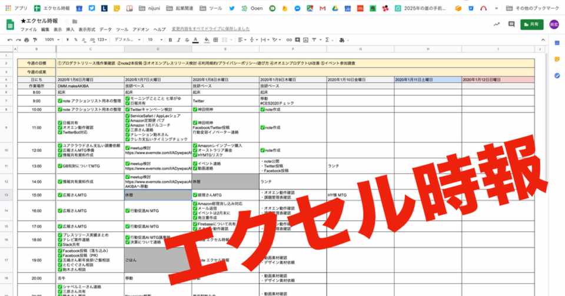Open the fill color picker
565x296 pixels.
[x=207, y=40]
